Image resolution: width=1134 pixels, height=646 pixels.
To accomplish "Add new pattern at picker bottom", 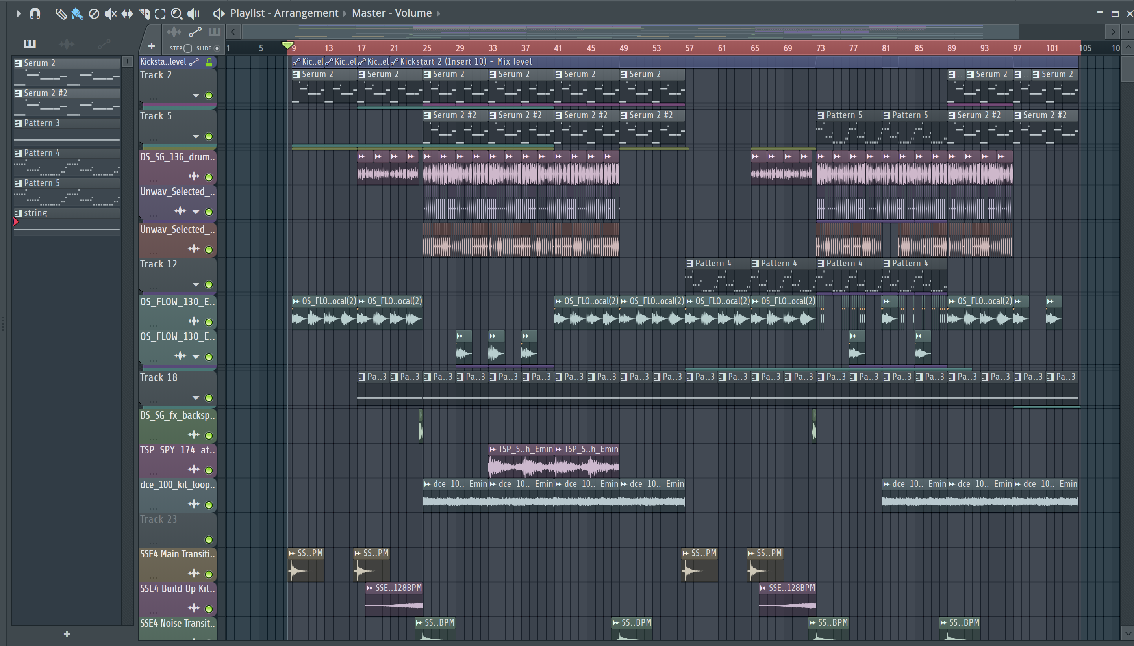I will pyautogui.click(x=67, y=633).
